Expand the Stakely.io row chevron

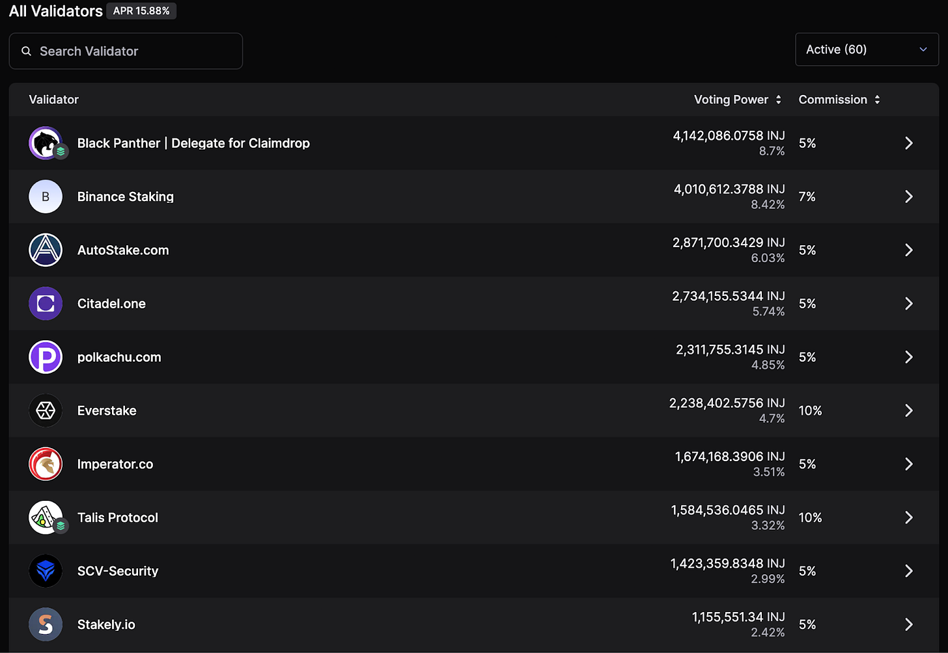pos(909,624)
